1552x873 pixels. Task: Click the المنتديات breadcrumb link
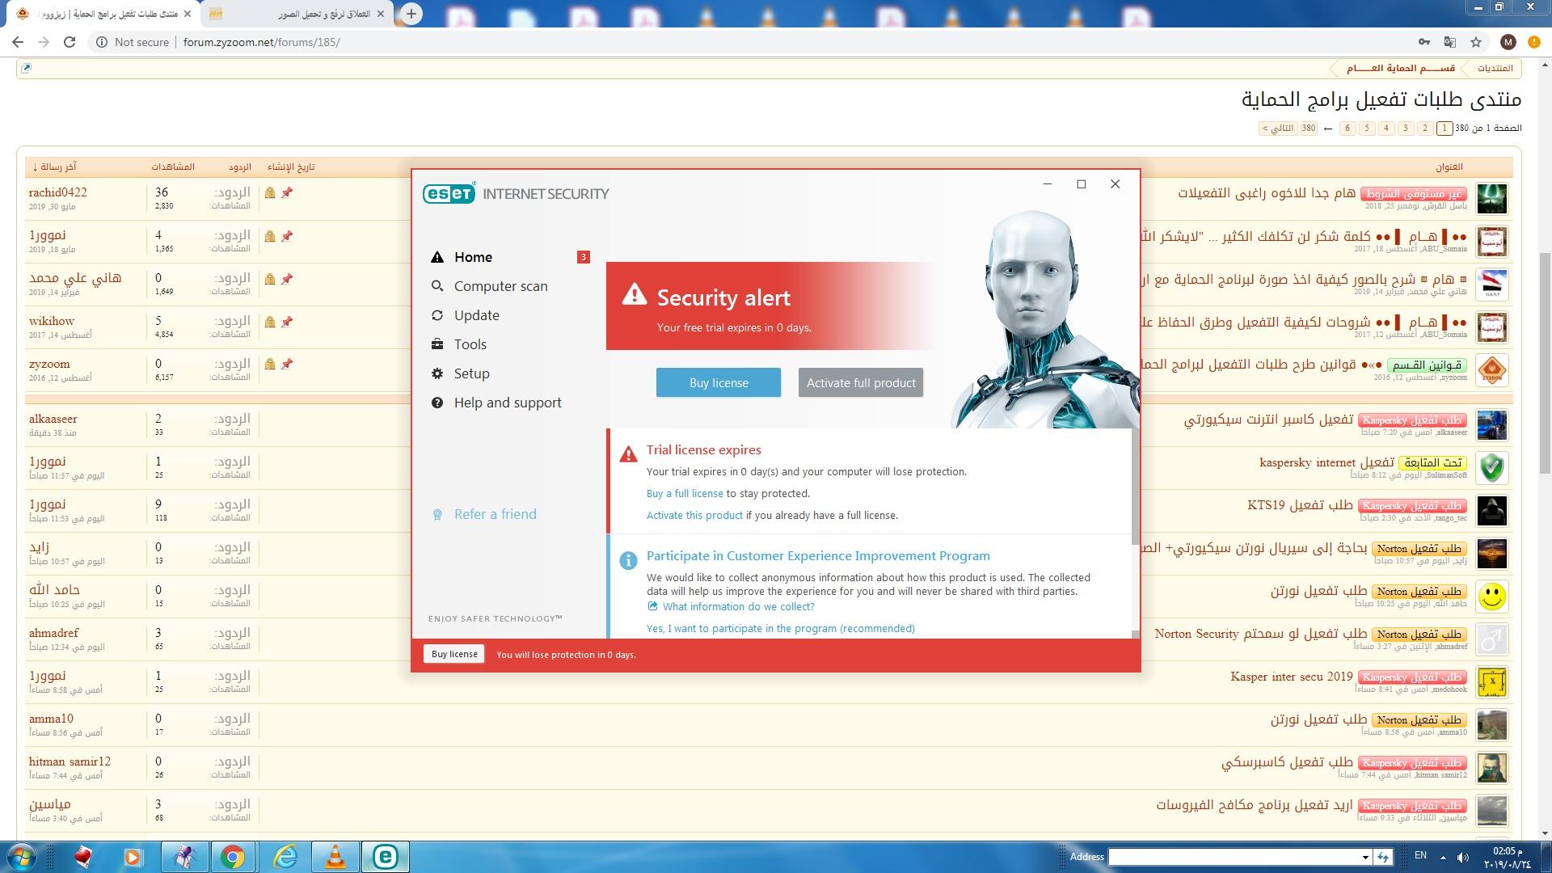point(1495,68)
